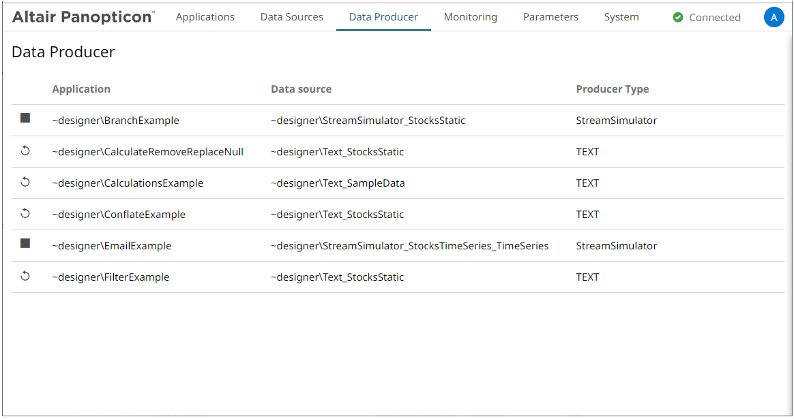Refresh the FilterExample data producer
794x419 pixels.
(x=25, y=276)
